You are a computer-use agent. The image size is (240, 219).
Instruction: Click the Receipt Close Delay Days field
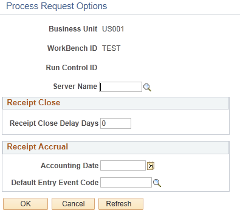pos(115,123)
